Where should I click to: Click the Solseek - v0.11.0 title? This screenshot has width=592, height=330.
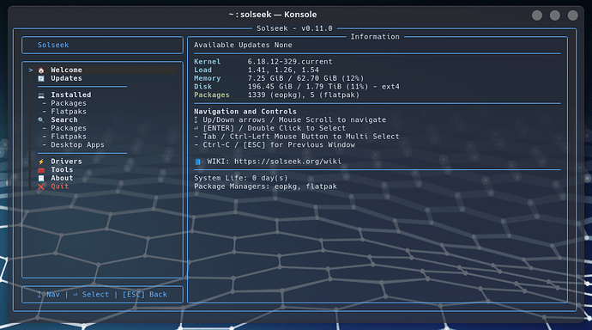[294, 28]
